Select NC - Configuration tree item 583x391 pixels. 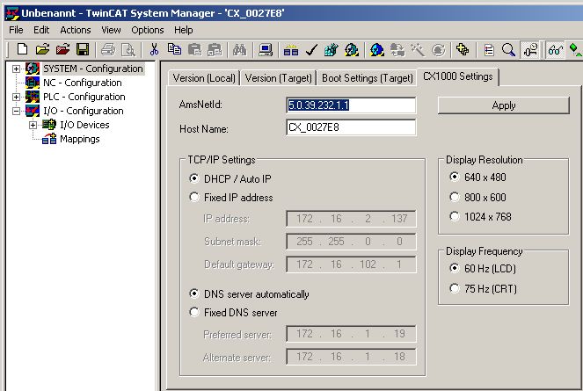(x=82, y=83)
